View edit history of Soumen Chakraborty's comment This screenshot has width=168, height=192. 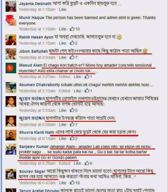pyautogui.click(x=65, y=91)
